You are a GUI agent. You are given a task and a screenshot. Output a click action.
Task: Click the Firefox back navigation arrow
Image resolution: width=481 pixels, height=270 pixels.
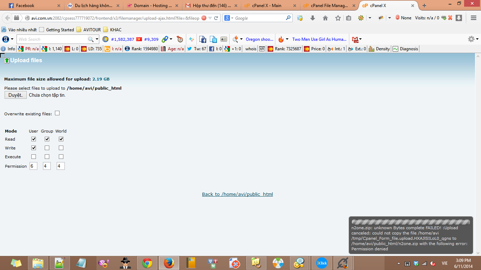point(7,18)
